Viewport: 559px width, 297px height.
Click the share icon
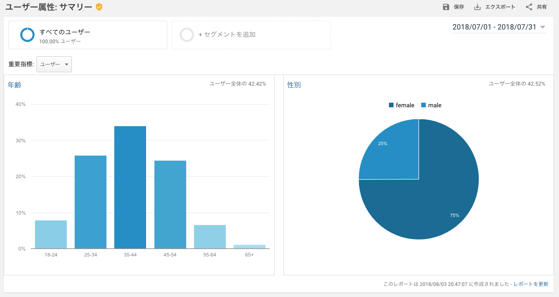529,7
